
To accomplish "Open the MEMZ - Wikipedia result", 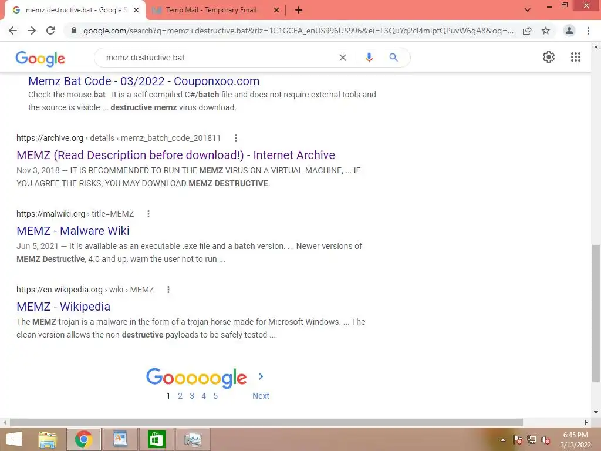I will click(x=63, y=307).
